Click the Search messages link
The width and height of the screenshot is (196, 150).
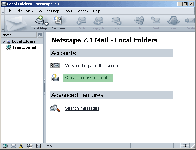pyautogui.click(x=82, y=108)
